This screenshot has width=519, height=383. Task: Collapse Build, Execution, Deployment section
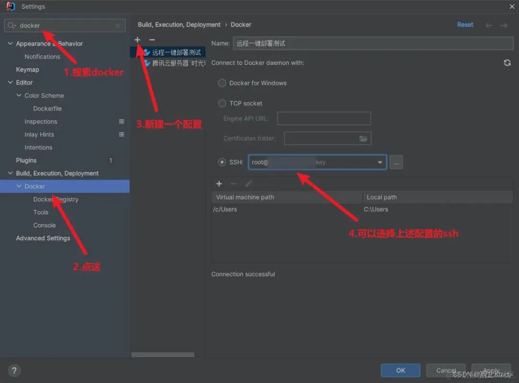10,173
